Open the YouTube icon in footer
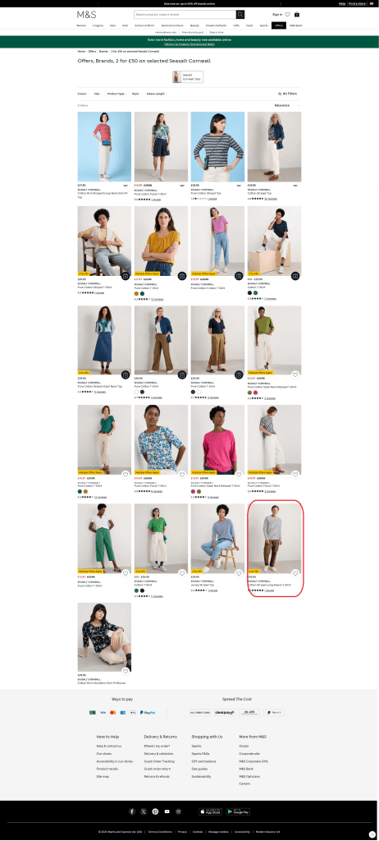 tap(167, 811)
